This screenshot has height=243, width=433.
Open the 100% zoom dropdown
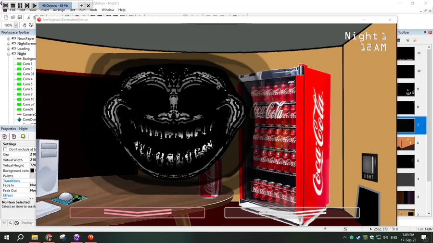[16, 25]
